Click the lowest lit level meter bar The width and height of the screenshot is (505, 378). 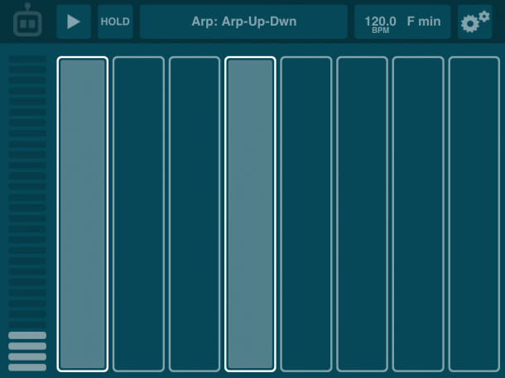pyautogui.click(x=27, y=366)
